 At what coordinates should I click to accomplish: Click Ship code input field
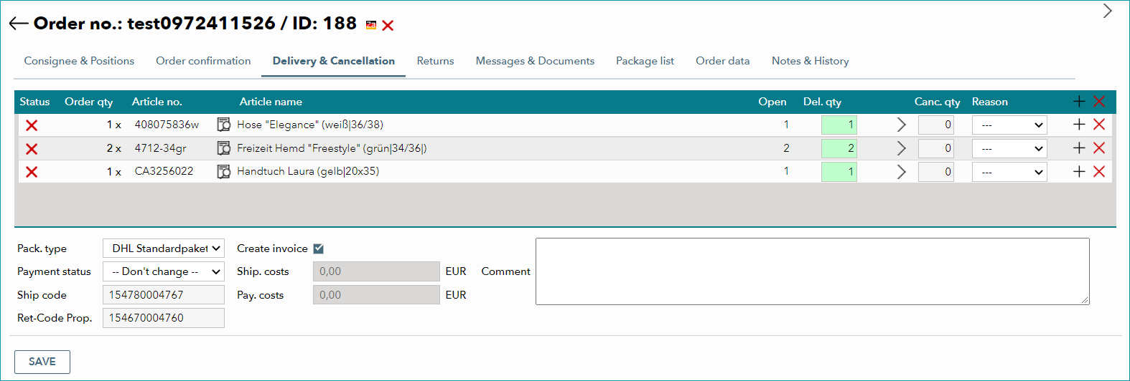[164, 295]
